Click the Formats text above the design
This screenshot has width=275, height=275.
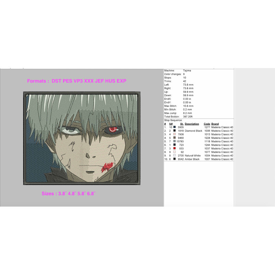(x=77, y=81)
